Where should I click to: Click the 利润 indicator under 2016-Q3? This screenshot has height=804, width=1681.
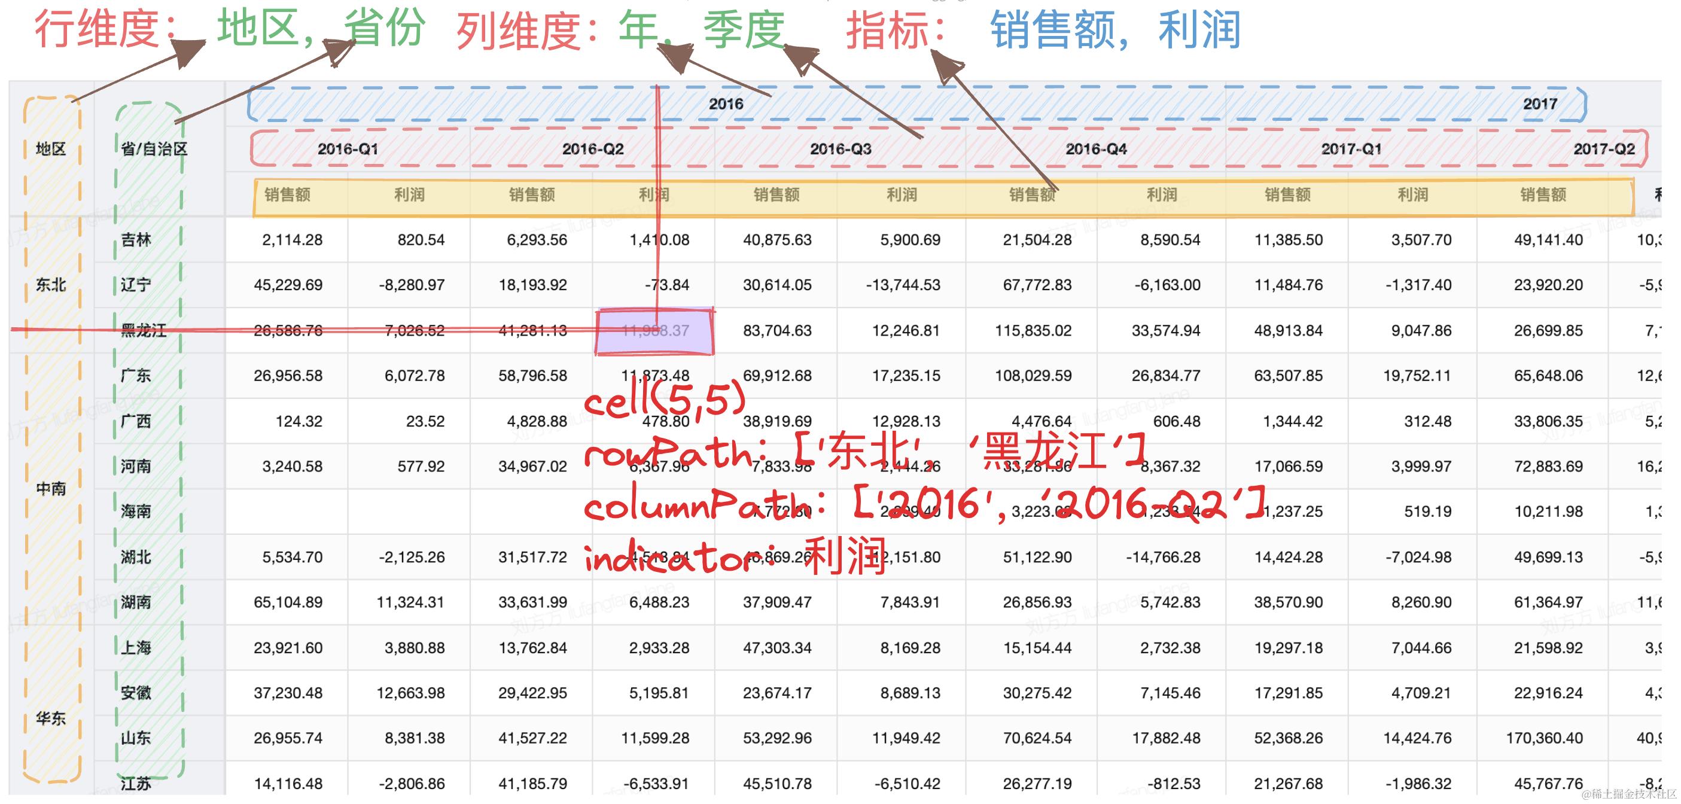901,194
